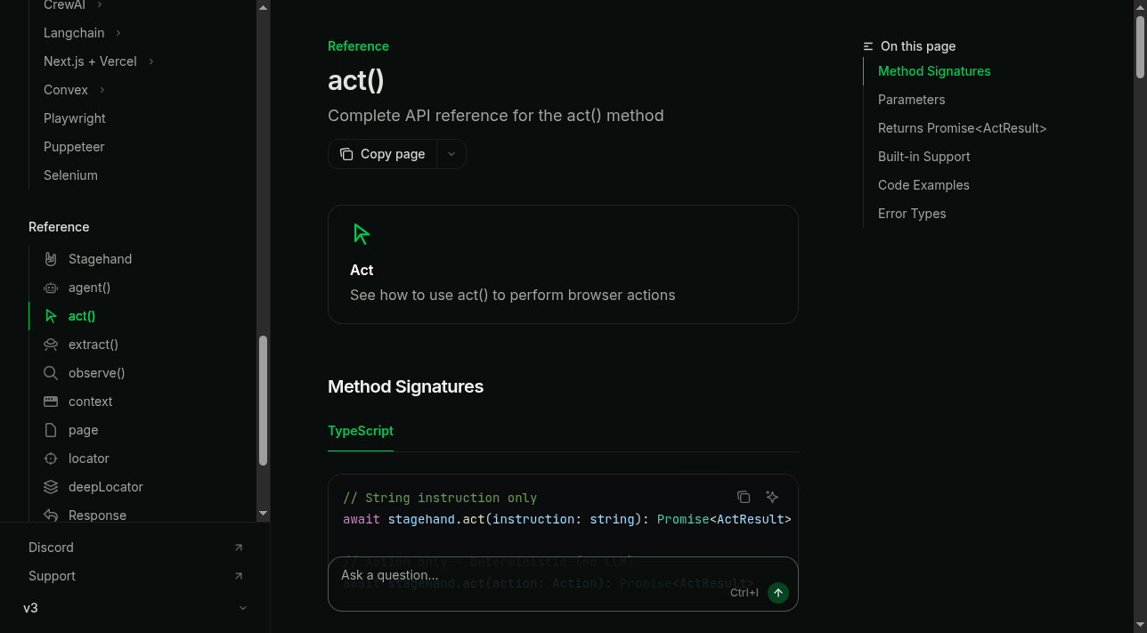Click the Reference breadcrumb above act()

coord(358,46)
